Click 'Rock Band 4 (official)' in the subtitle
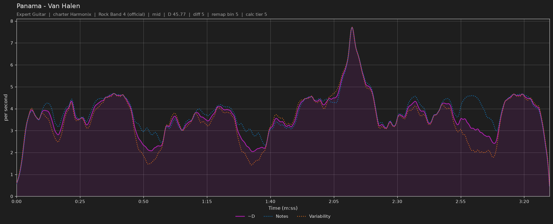Image resolution: width=553 pixels, height=224 pixels. [x=122, y=14]
